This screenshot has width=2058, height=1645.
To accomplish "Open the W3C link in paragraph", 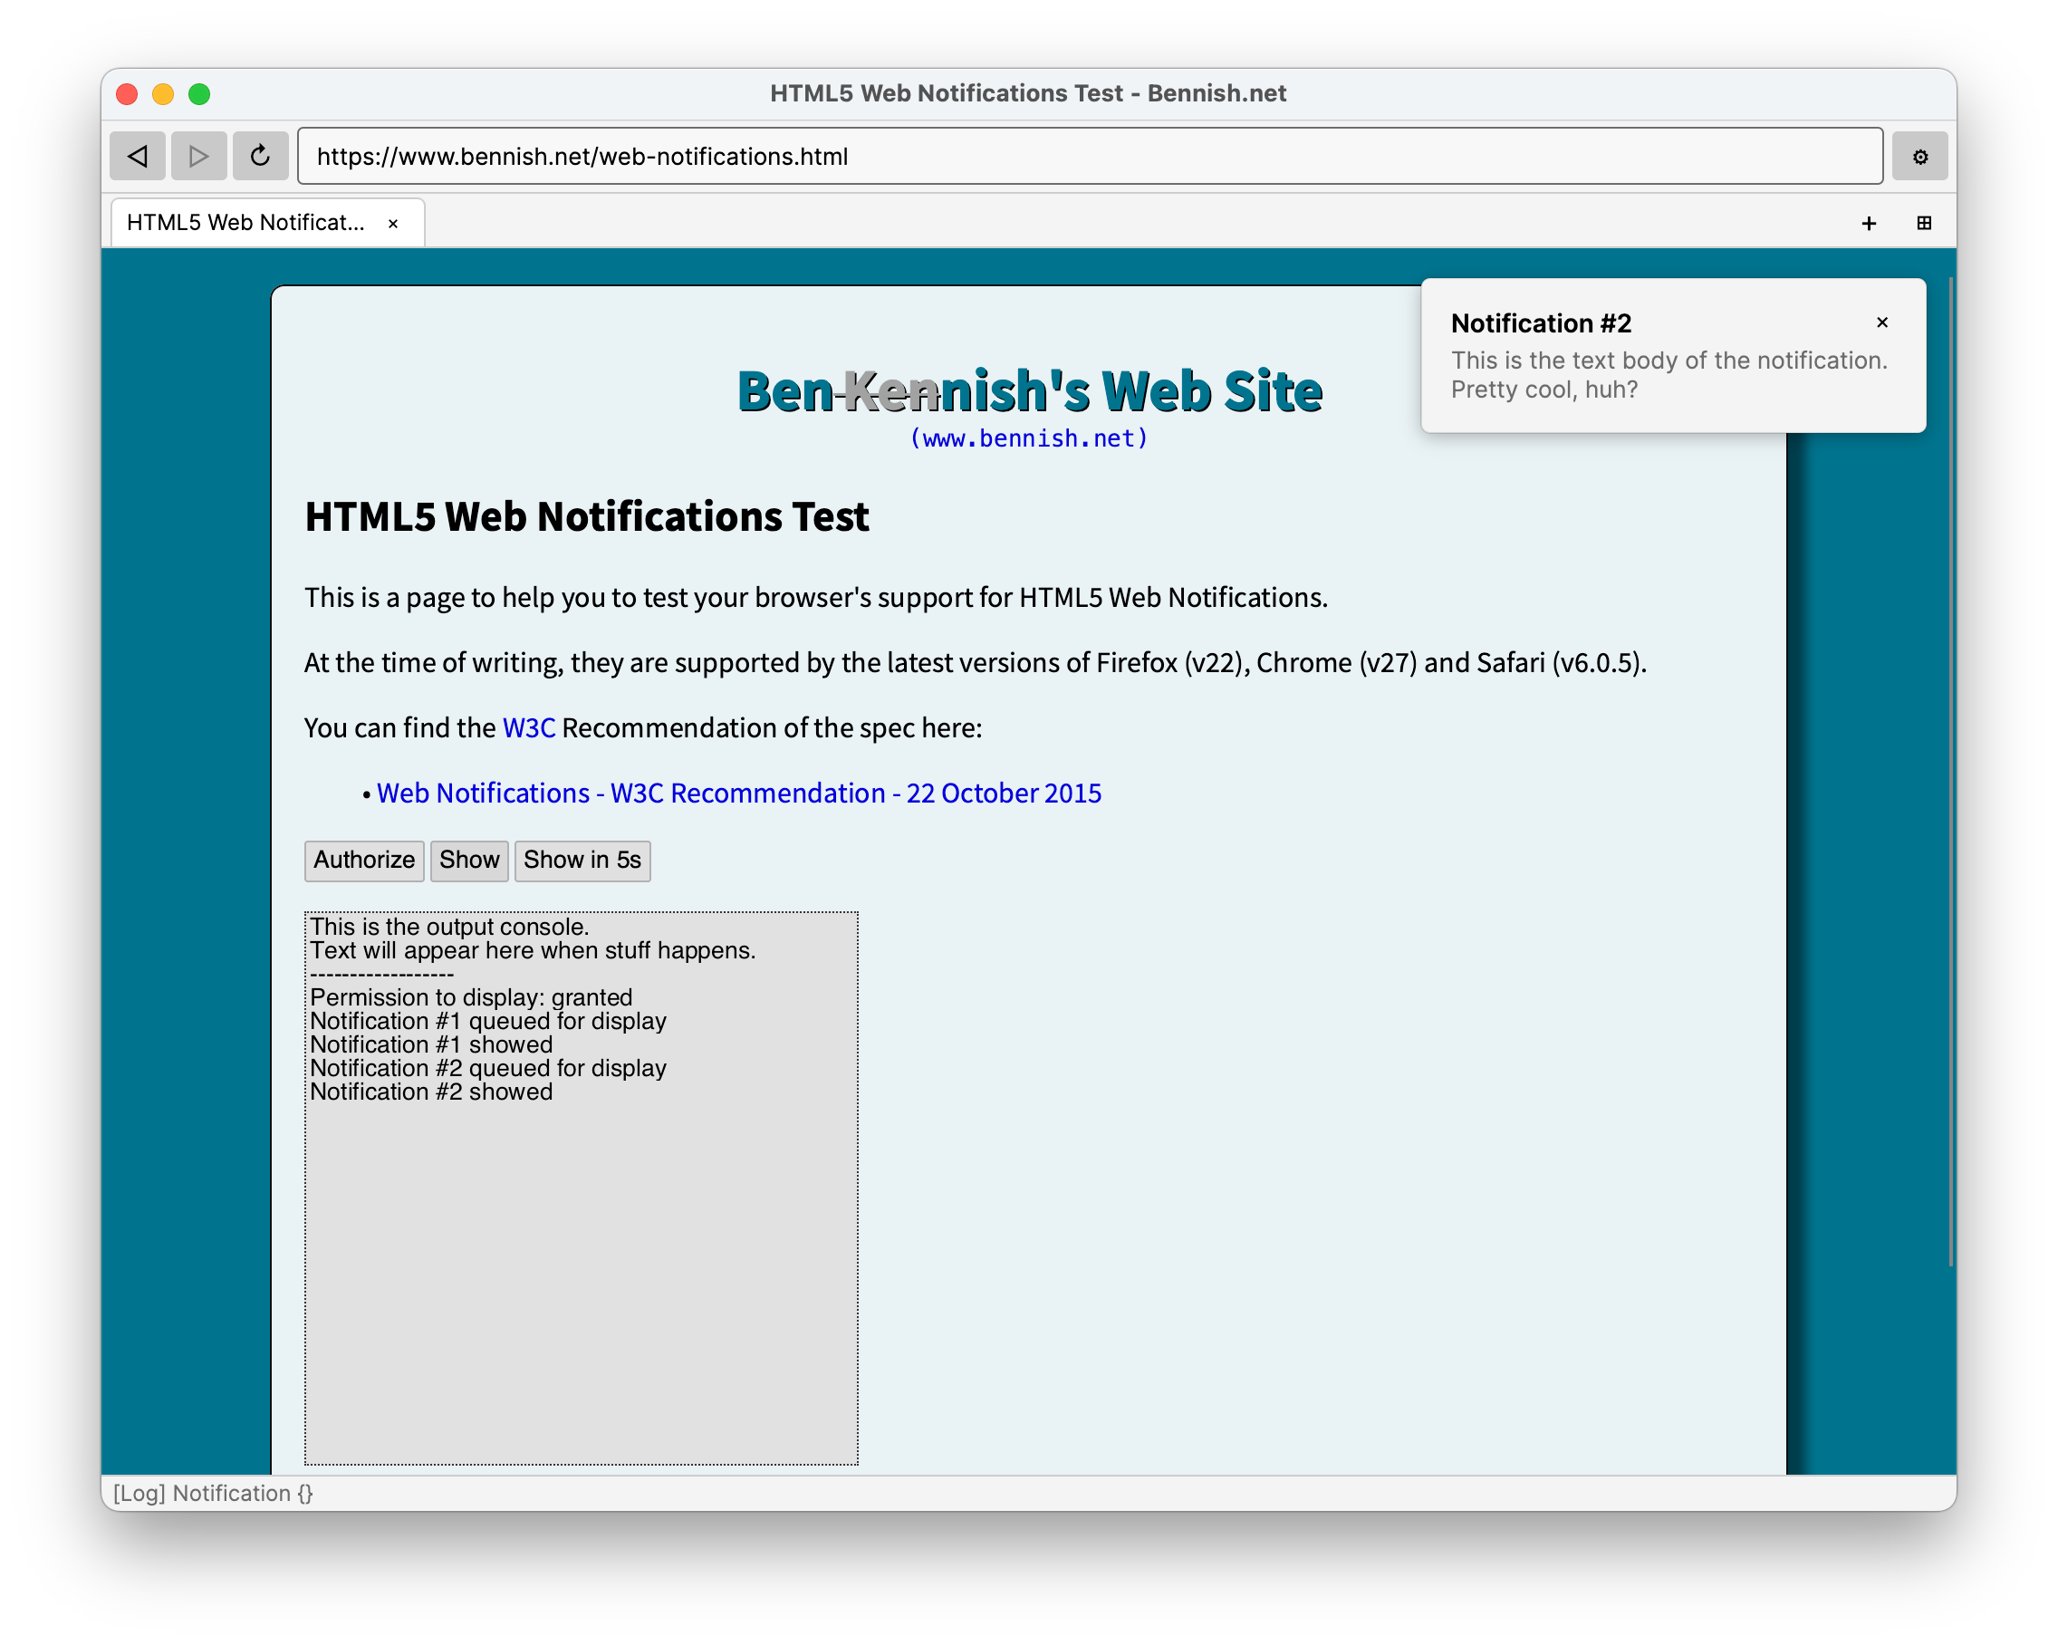I will [x=528, y=728].
